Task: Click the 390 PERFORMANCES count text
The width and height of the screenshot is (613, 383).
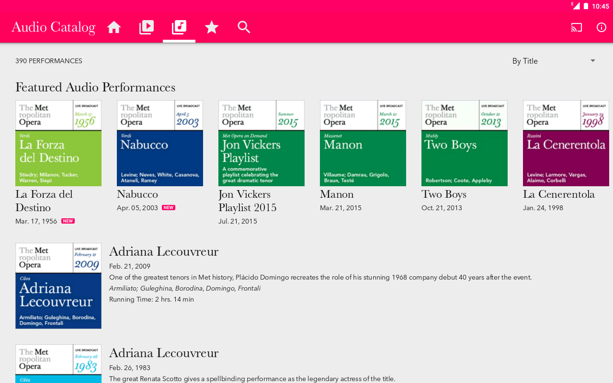Action: (x=49, y=61)
